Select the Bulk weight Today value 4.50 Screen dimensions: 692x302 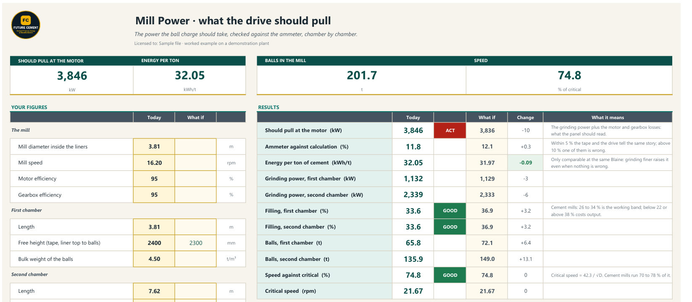click(154, 259)
